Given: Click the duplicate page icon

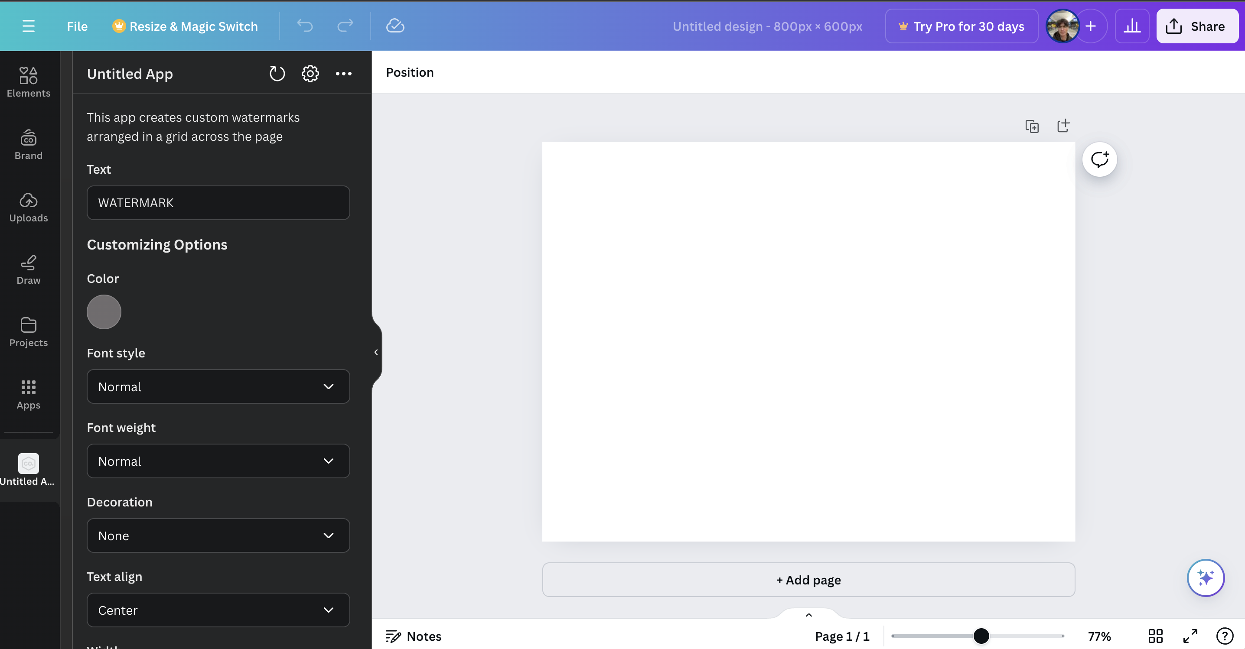Looking at the screenshot, I should tap(1032, 127).
